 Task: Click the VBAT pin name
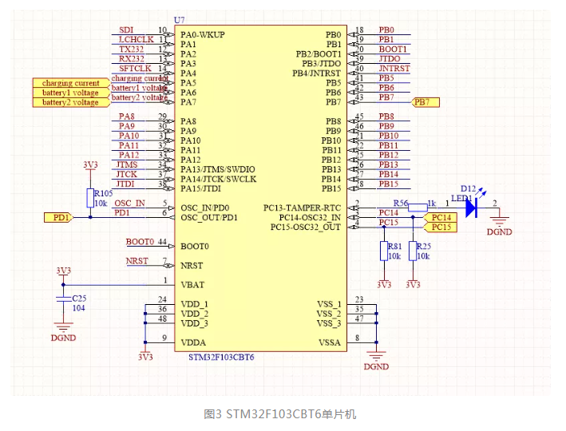point(192,285)
